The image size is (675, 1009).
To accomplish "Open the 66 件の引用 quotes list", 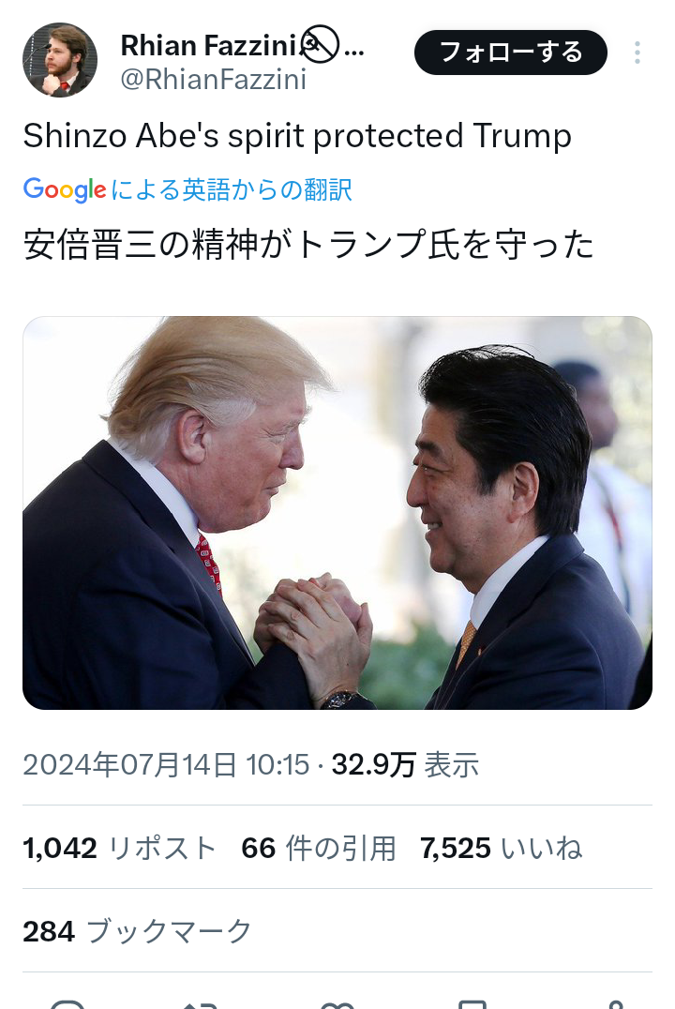I will 318,848.
